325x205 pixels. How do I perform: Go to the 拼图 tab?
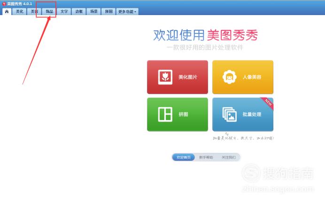108,12
